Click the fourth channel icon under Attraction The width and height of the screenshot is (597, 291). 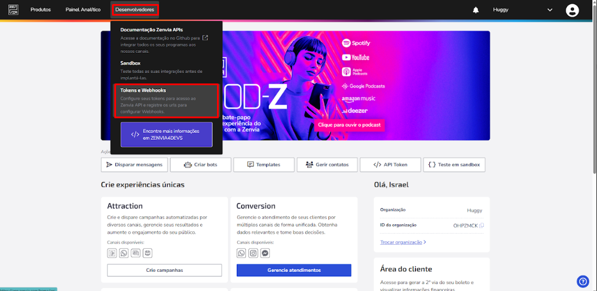coord(147,253)
